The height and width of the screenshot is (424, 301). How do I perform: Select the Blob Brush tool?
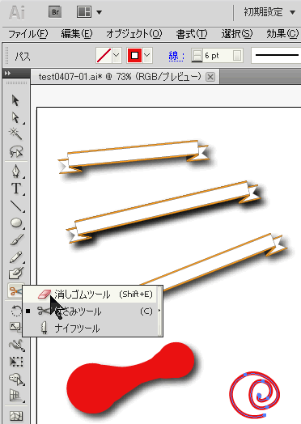tap(16, 273)
